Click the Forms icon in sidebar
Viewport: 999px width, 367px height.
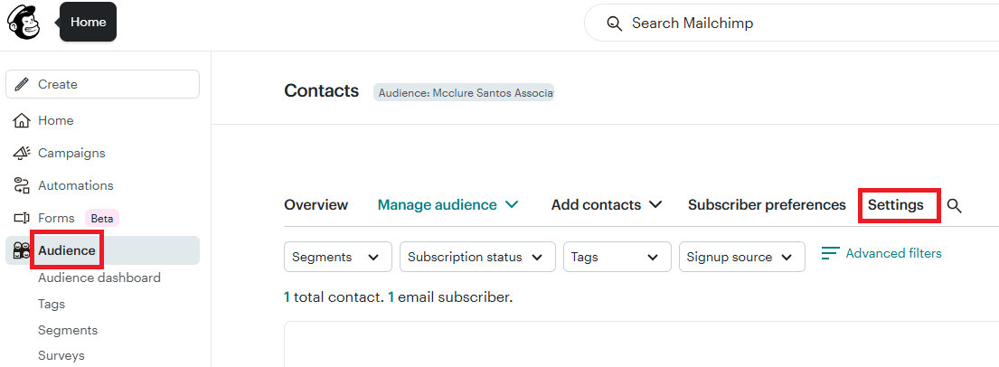click(23, 218)
